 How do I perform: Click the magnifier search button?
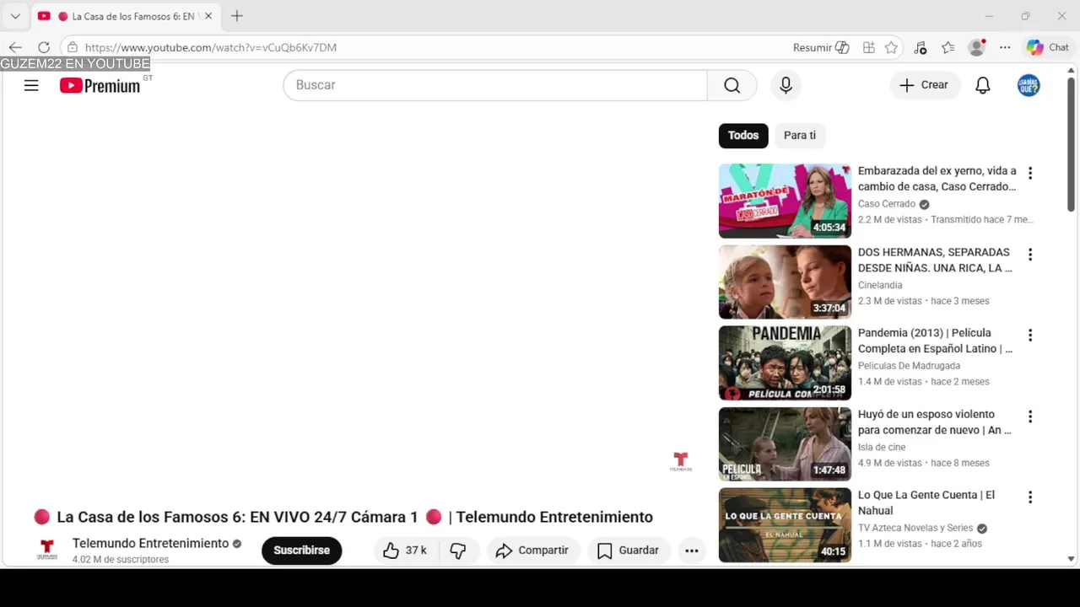[x=732, y=85]
